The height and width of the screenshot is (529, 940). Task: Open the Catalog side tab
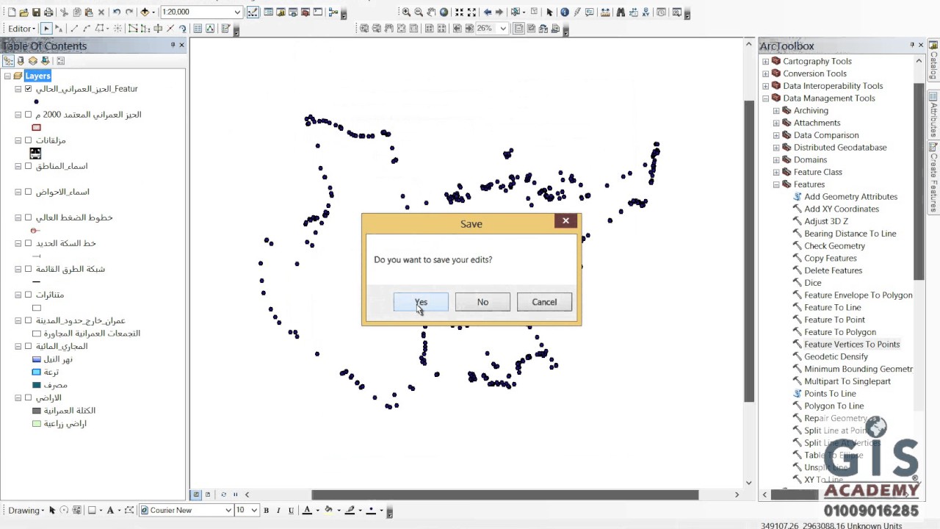pyautogui.click(x=933, y=62)
